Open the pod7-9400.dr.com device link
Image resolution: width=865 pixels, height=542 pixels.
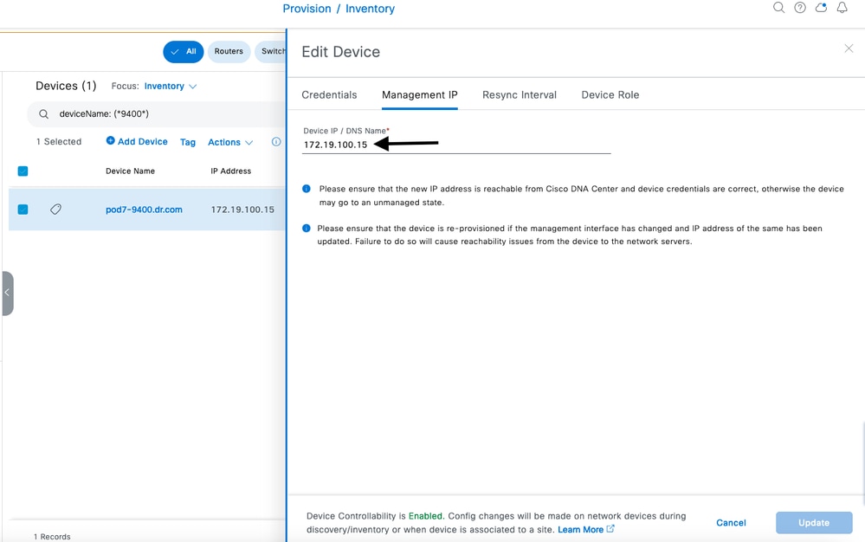[144, 210]
